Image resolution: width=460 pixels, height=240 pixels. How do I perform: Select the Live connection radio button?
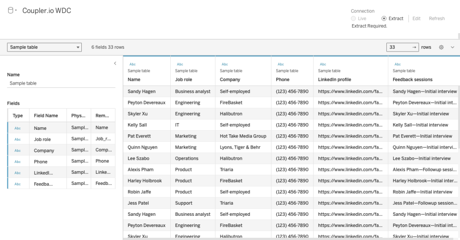tap(353, 18)
